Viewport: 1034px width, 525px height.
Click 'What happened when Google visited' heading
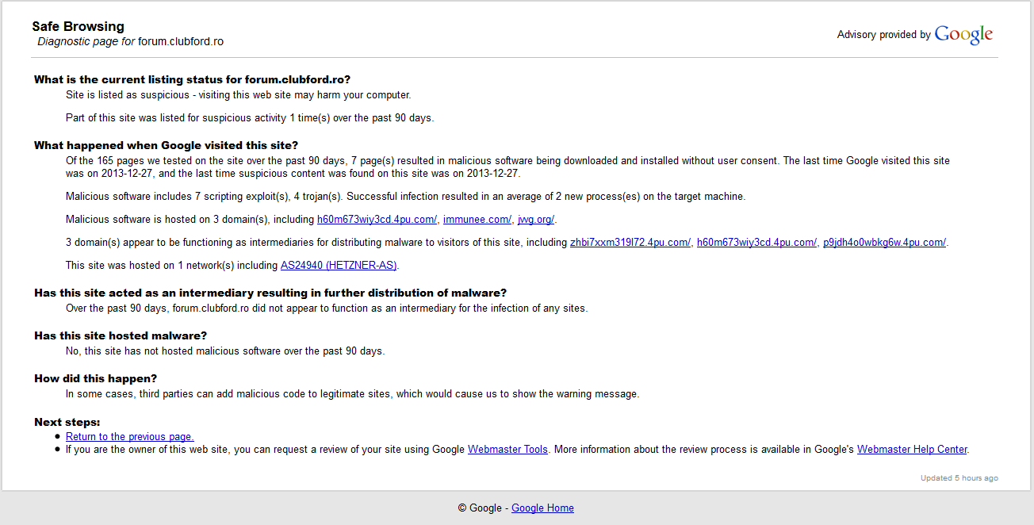click(166, 145)
